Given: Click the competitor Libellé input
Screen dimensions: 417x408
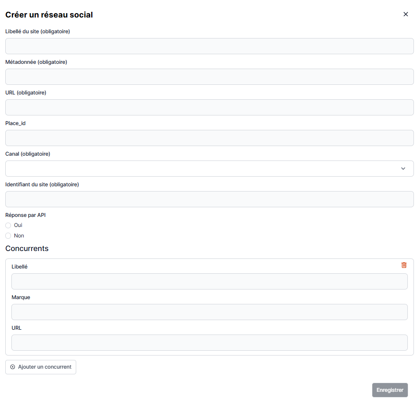Looking at the screenshot, I should coord(209,282).
